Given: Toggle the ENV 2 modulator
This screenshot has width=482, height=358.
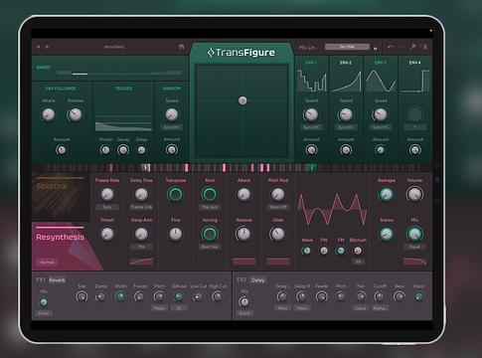Looking at the screenshot, I should coord(346,63).
